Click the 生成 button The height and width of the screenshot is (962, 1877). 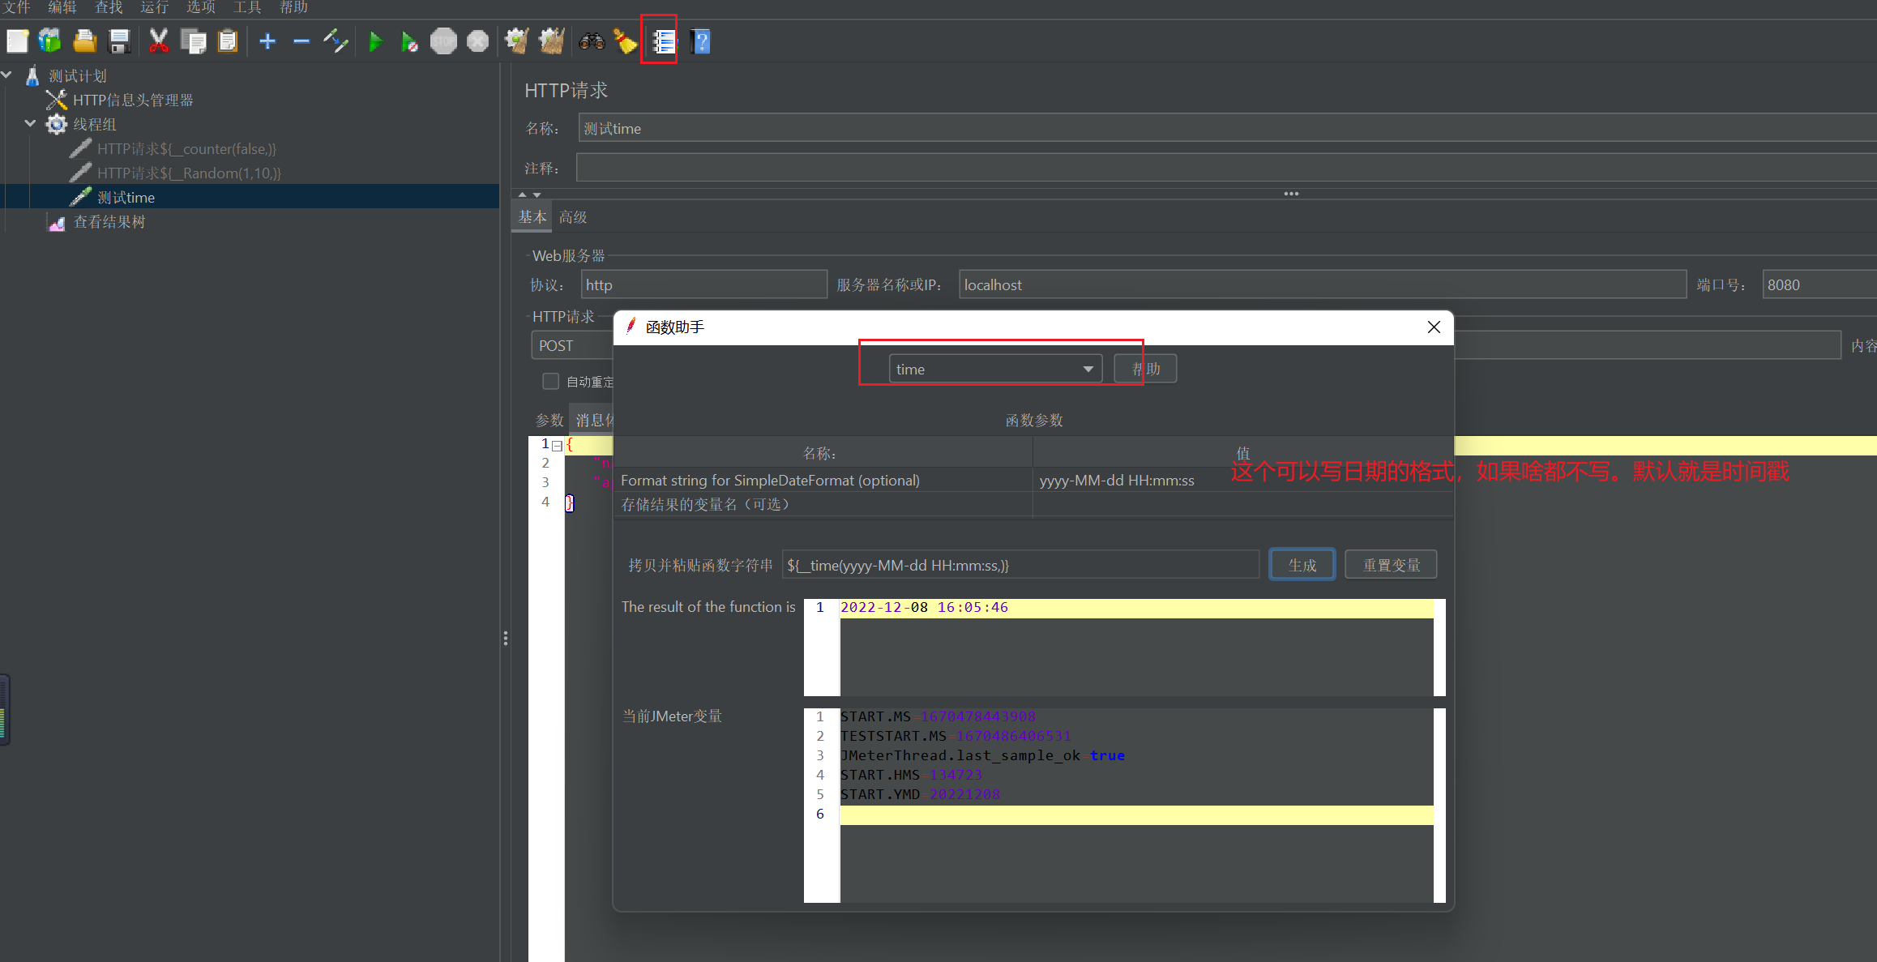(x=1302, y=565)
